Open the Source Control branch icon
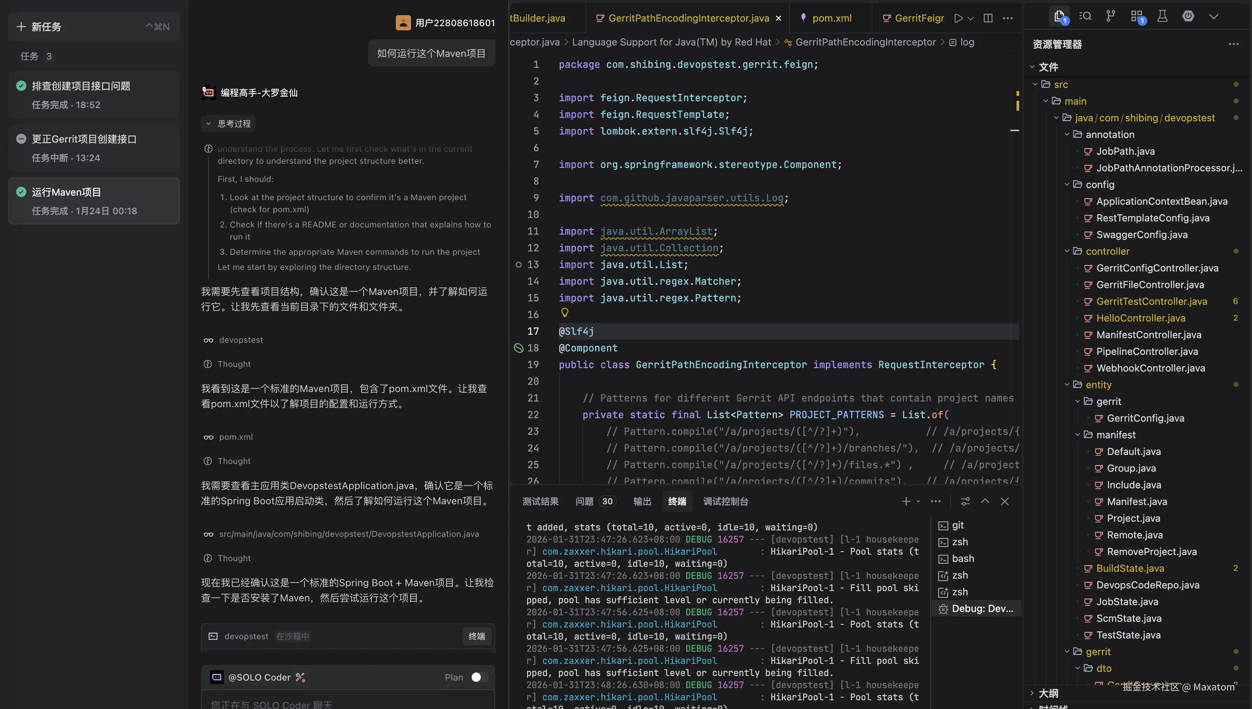The image size is (1252, 709). 1110,17
